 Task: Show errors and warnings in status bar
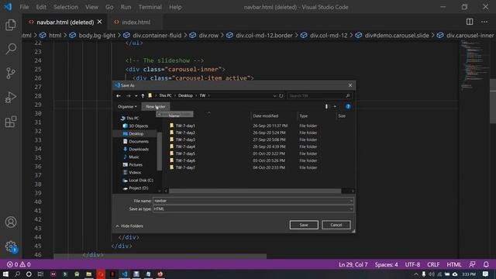19,264
